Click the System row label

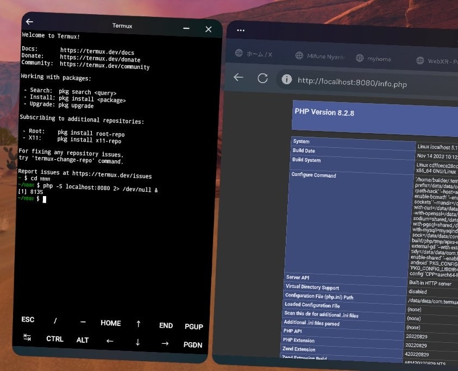click(301, 141)
